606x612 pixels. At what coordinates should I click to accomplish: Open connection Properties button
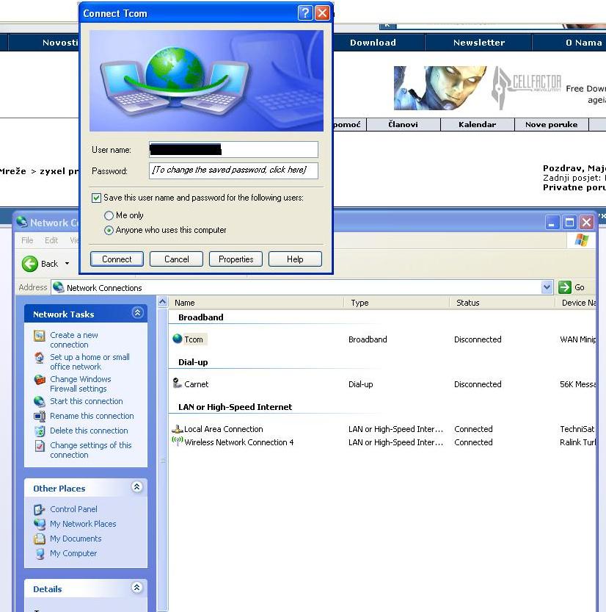(x=236, y=259)
